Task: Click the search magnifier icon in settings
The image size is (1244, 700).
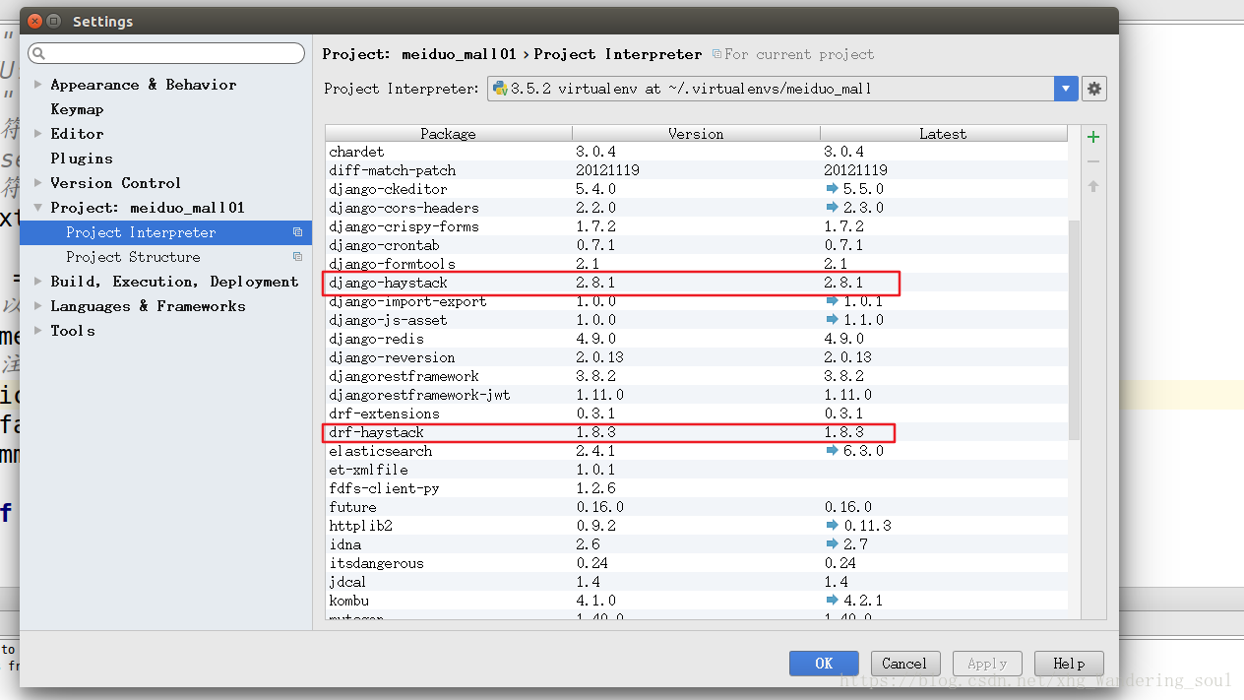Action: point(38,53)
